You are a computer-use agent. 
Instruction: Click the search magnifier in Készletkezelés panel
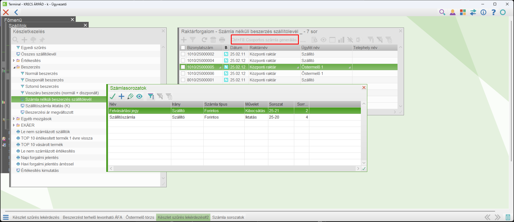[16, 40]
